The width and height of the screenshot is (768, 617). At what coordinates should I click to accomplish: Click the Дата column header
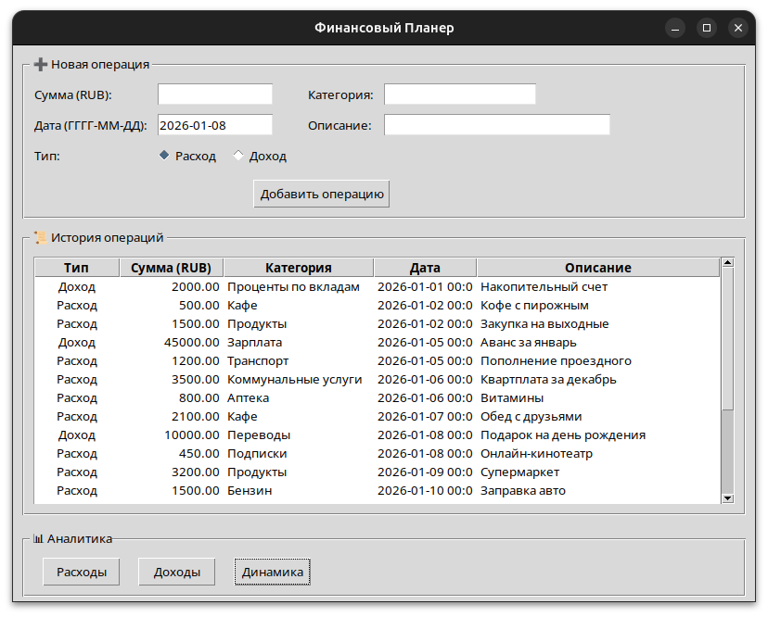pyautogui.click(x=425, y=268)
